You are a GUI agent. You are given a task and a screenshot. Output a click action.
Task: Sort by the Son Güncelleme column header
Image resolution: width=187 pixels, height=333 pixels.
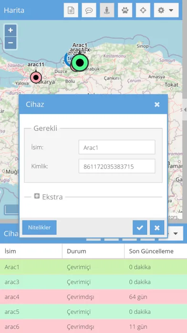[156, 251]
